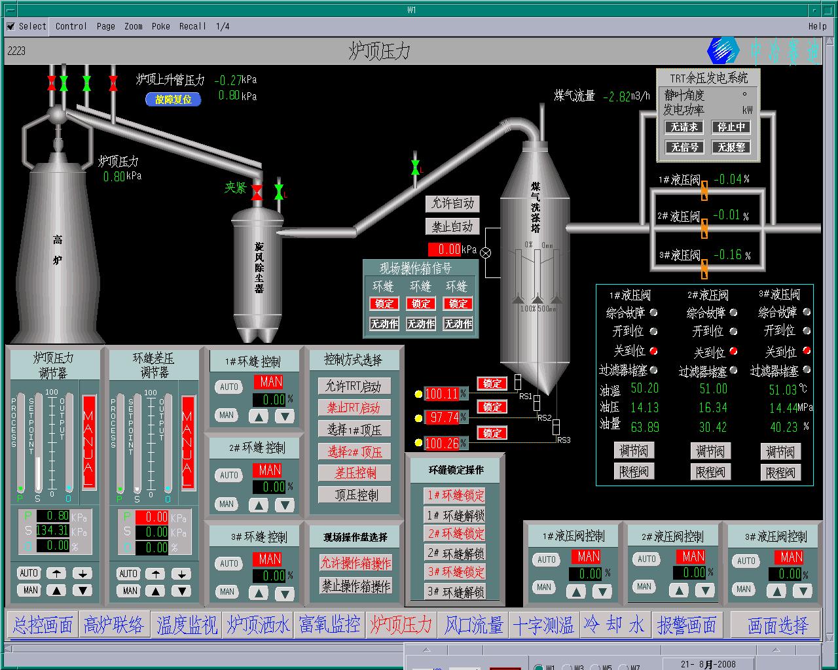Screen dimensions: 838x670
Task: Click the S value field 134.31 KPa
Action: click(53, 530)
